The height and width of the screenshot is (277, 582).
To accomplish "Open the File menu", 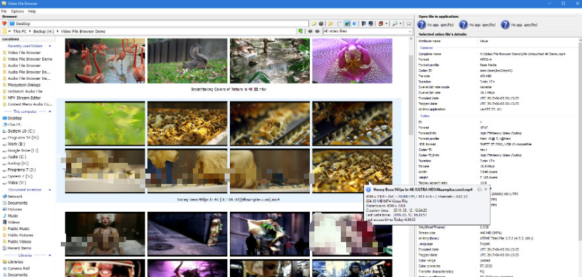I will click(x=4, y=11).
